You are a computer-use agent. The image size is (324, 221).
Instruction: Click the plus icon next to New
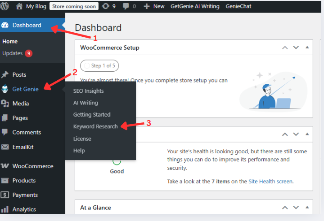(x=147, y=6)
